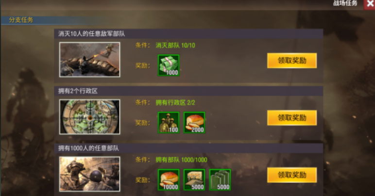Click the cash bundle 1000 reward icon
The width and height of the screenshot is (375, 196).
169,65
